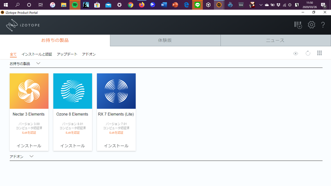Select the 全て filter
The width and height of the screenshot is (331, 186).
pyautogui.click(x=13, y=54)
